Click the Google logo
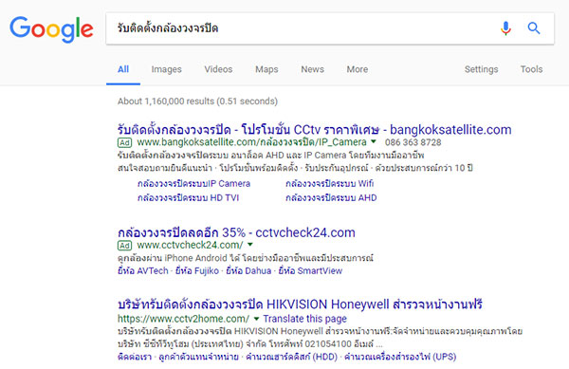The width and height of the screenshot is (569, 369). coord(51,29)
